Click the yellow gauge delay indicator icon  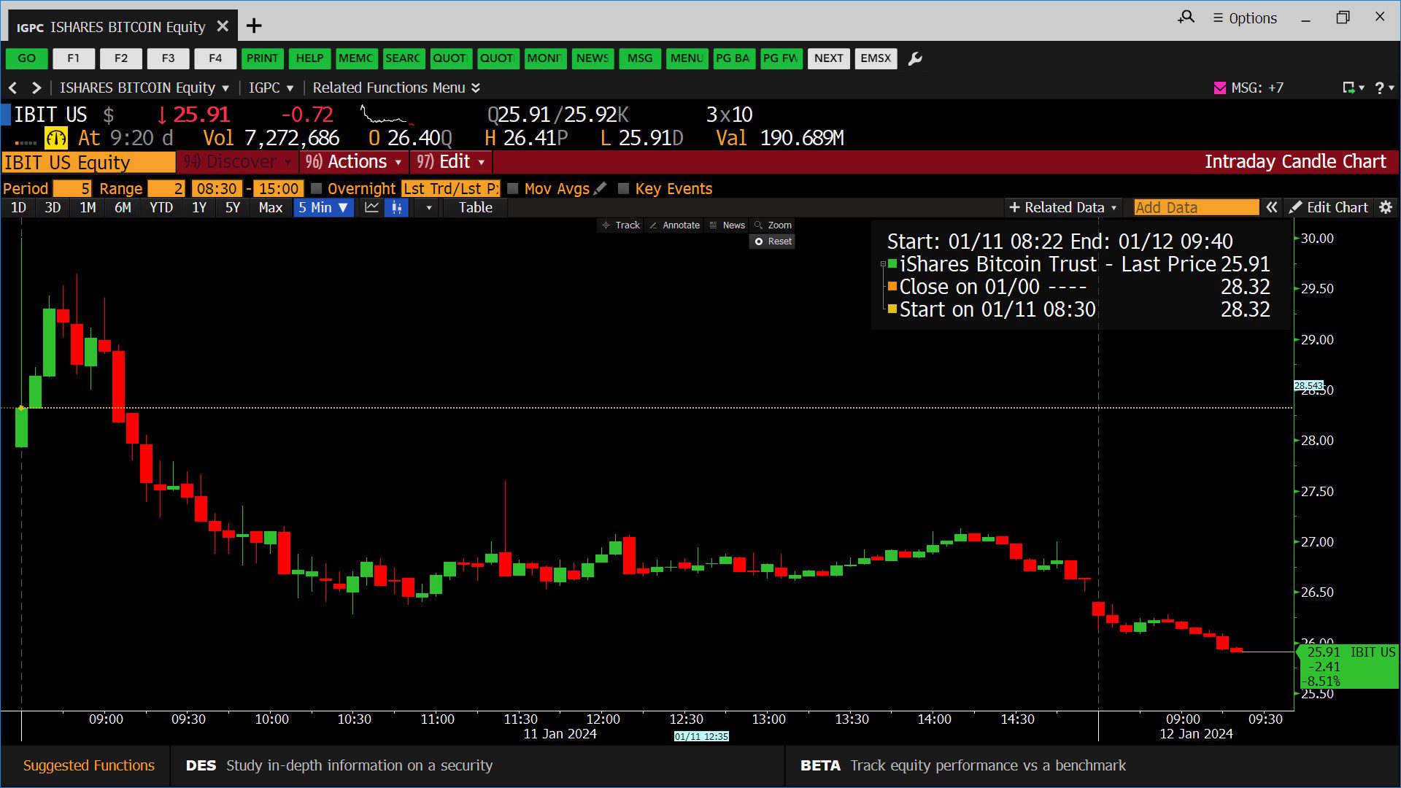[56, 138]
